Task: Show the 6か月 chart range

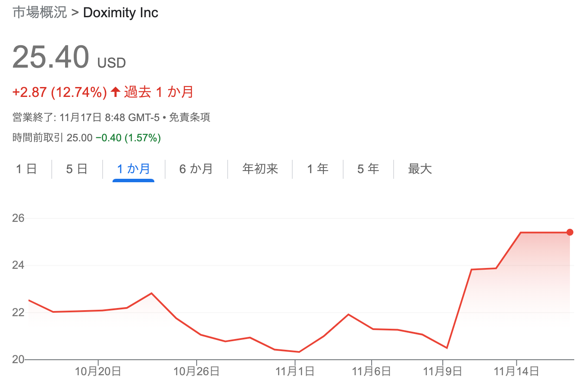Action: [x=196, y=169]
